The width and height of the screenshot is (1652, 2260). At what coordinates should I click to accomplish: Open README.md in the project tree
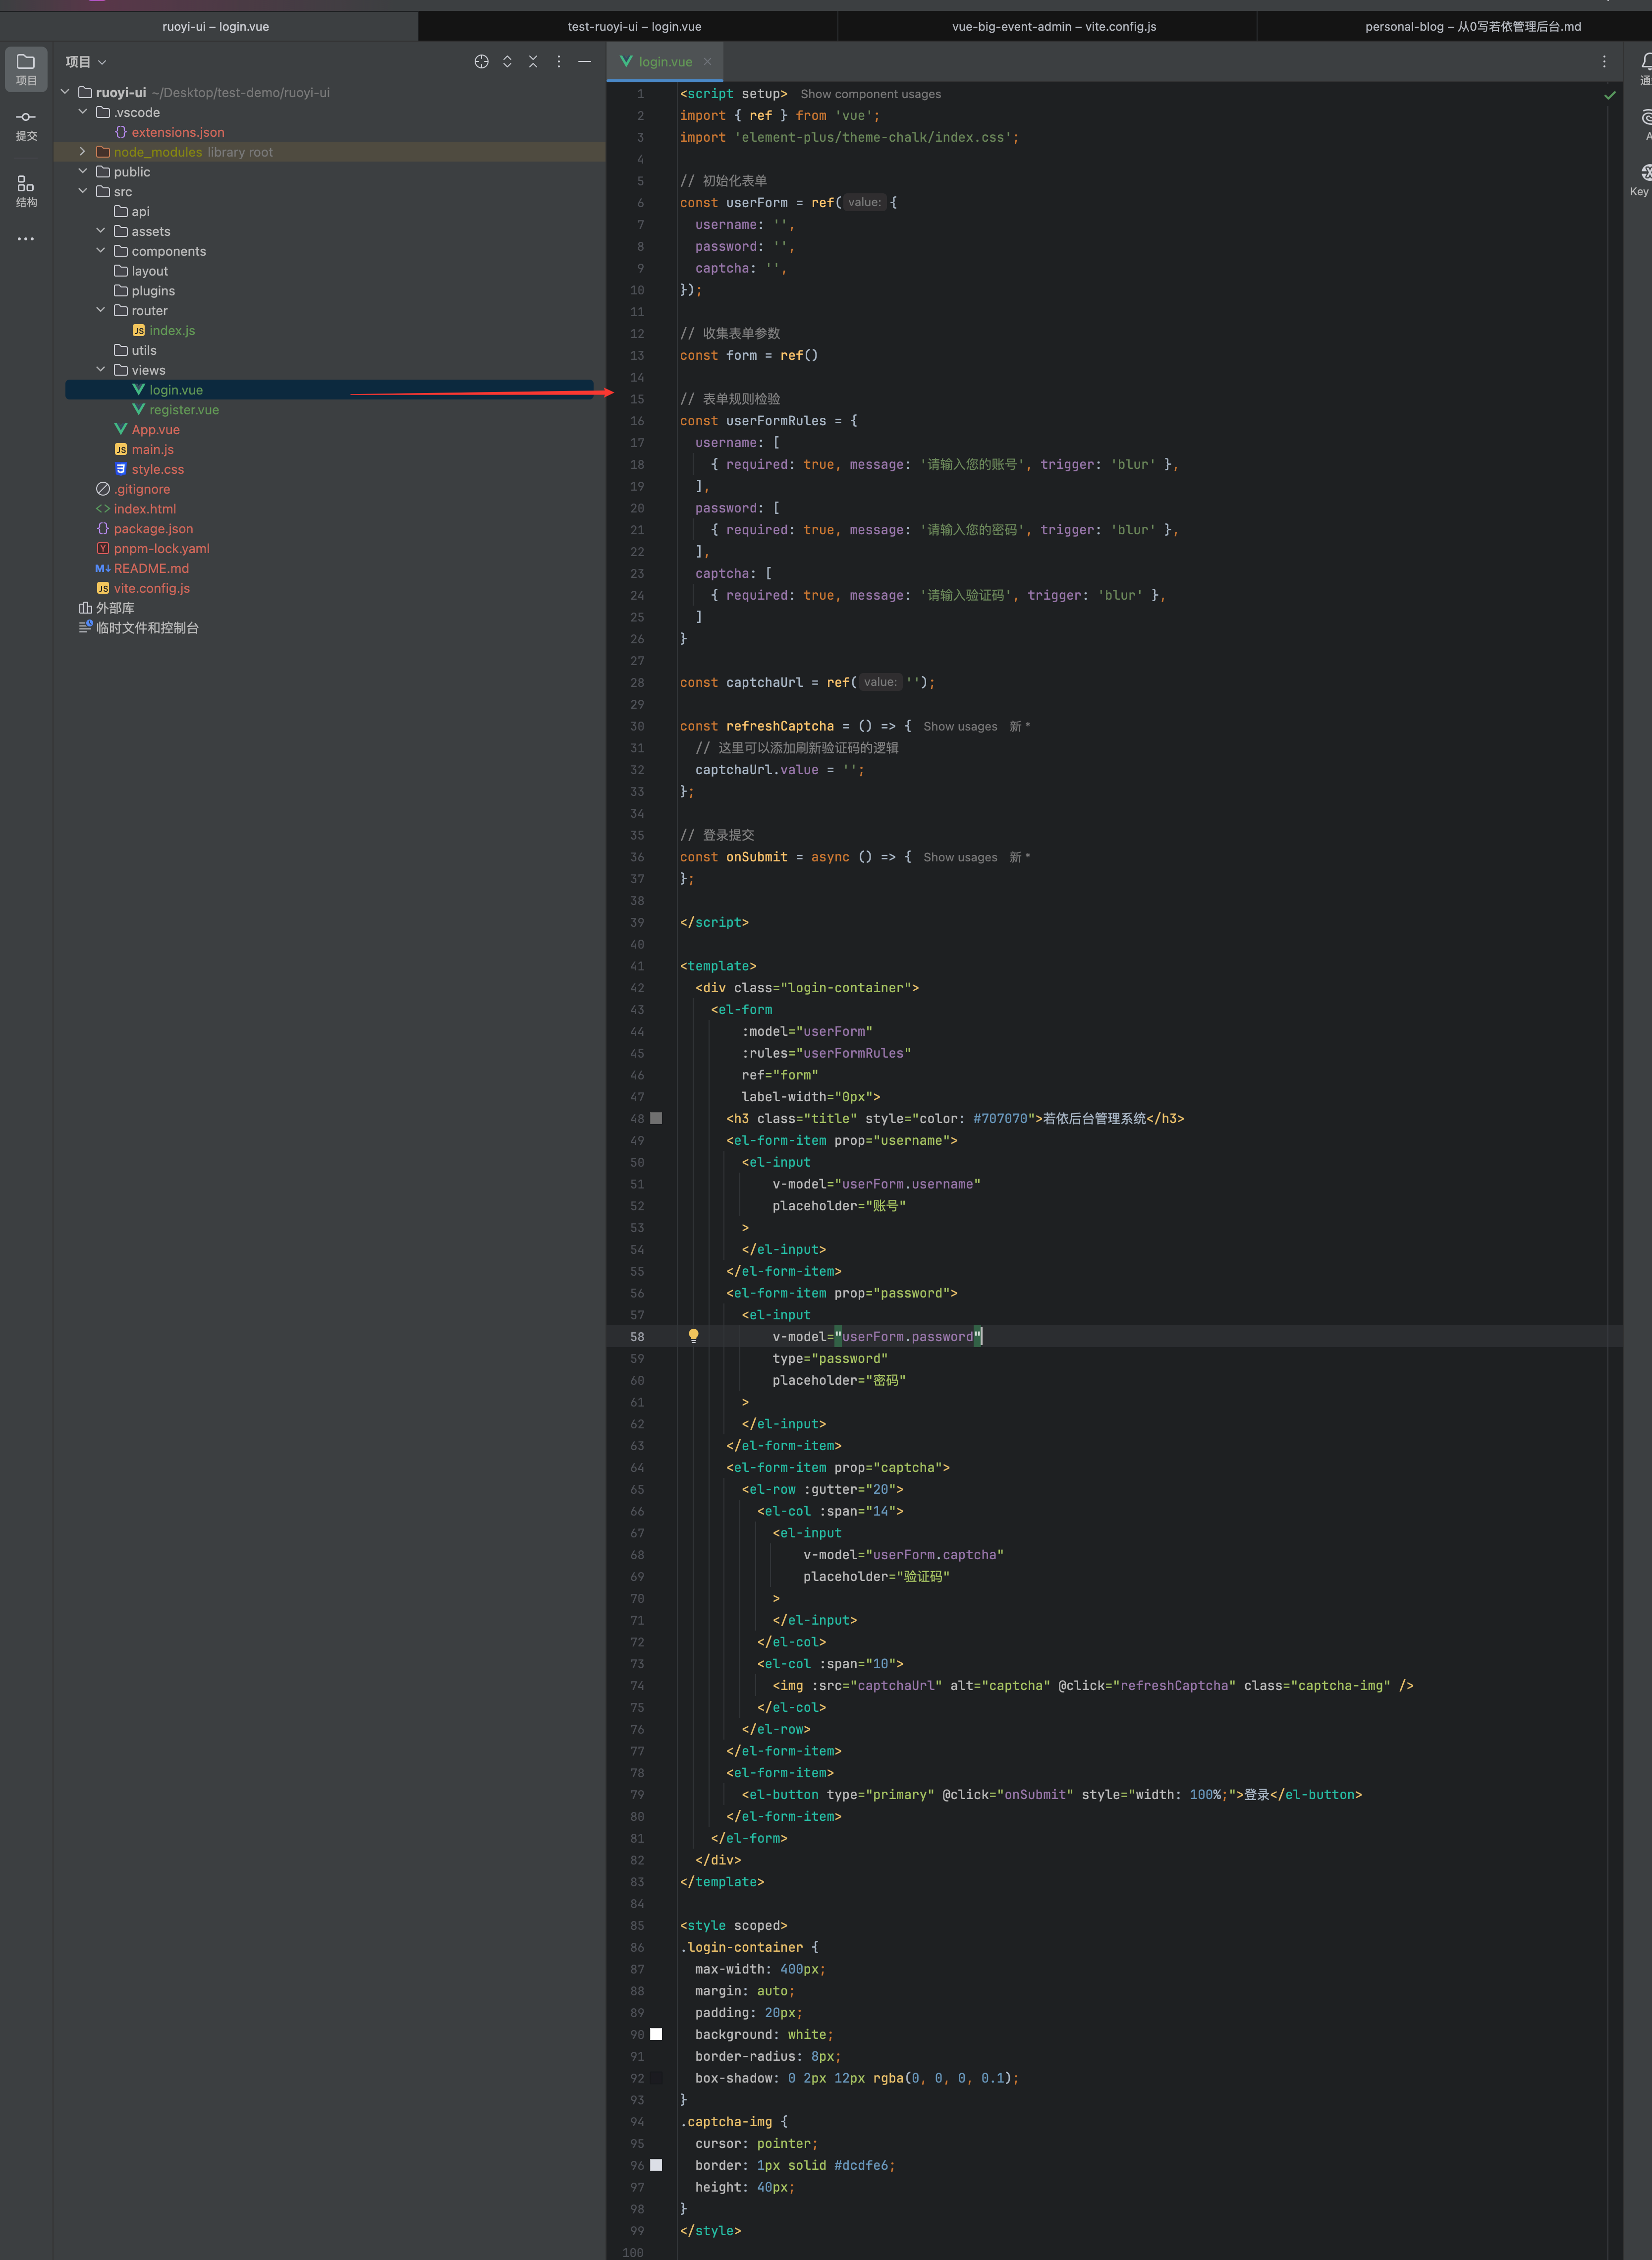pos(151,568)
